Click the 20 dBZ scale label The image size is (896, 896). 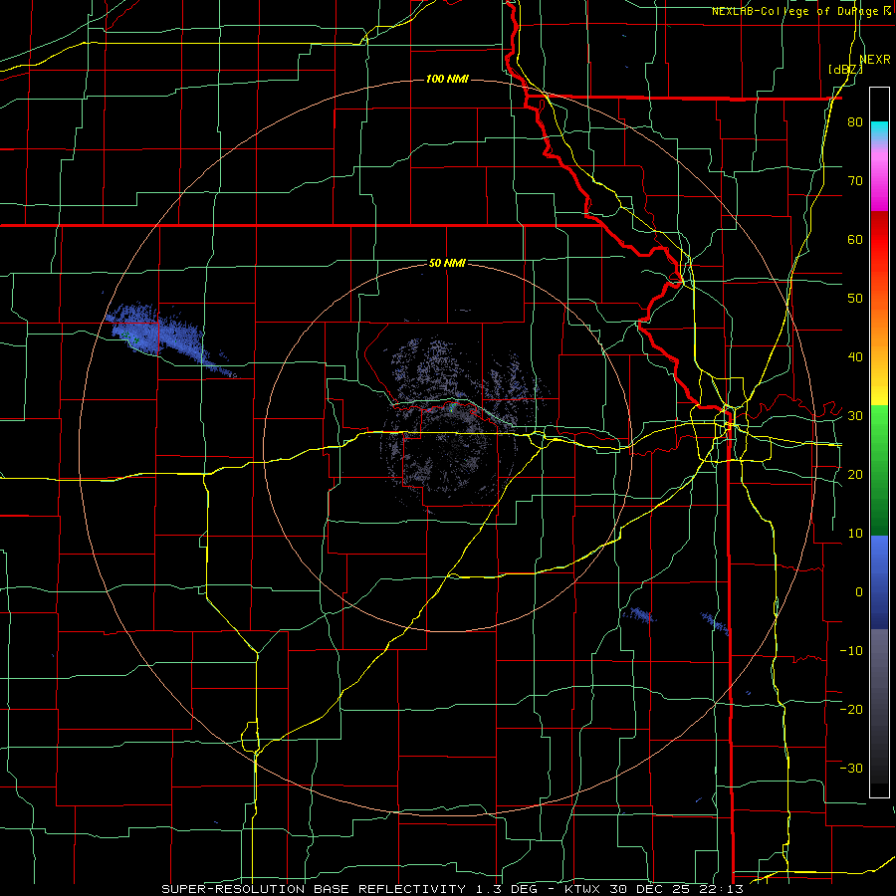click(855, 474)
